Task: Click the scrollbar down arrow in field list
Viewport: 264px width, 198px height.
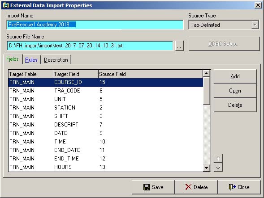Action: (207, 168)
